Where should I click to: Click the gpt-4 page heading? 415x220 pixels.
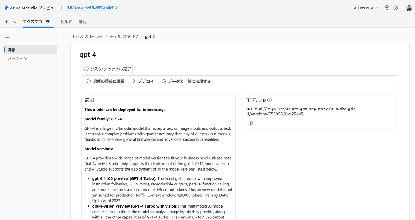88,55
